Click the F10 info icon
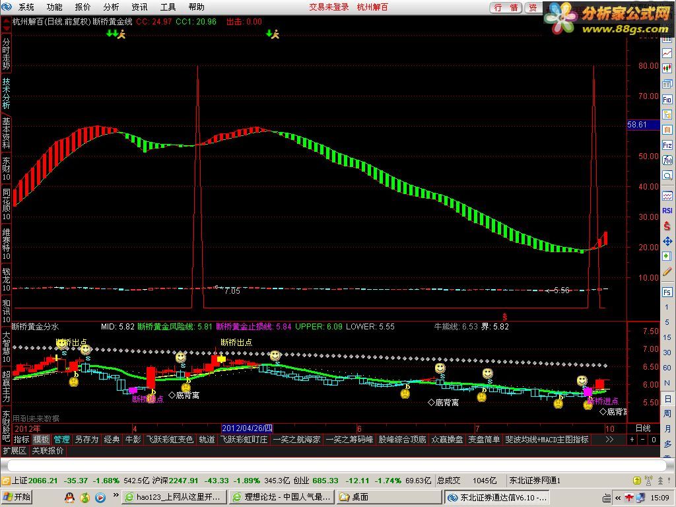The width and height of the screenshot is (676, 507). click(667, 100)
